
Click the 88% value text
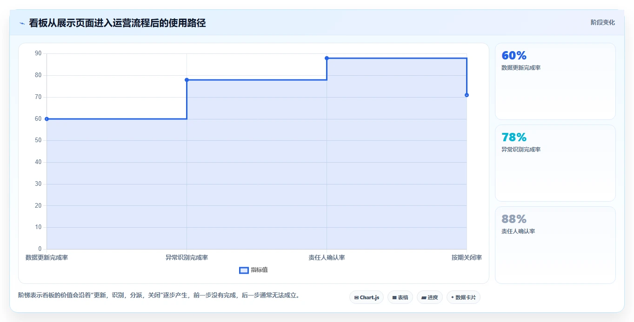point(514,219)
